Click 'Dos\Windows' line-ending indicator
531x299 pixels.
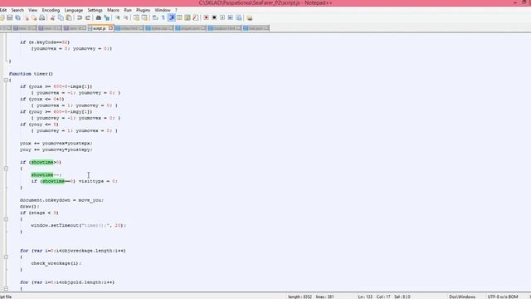[462, 297]
